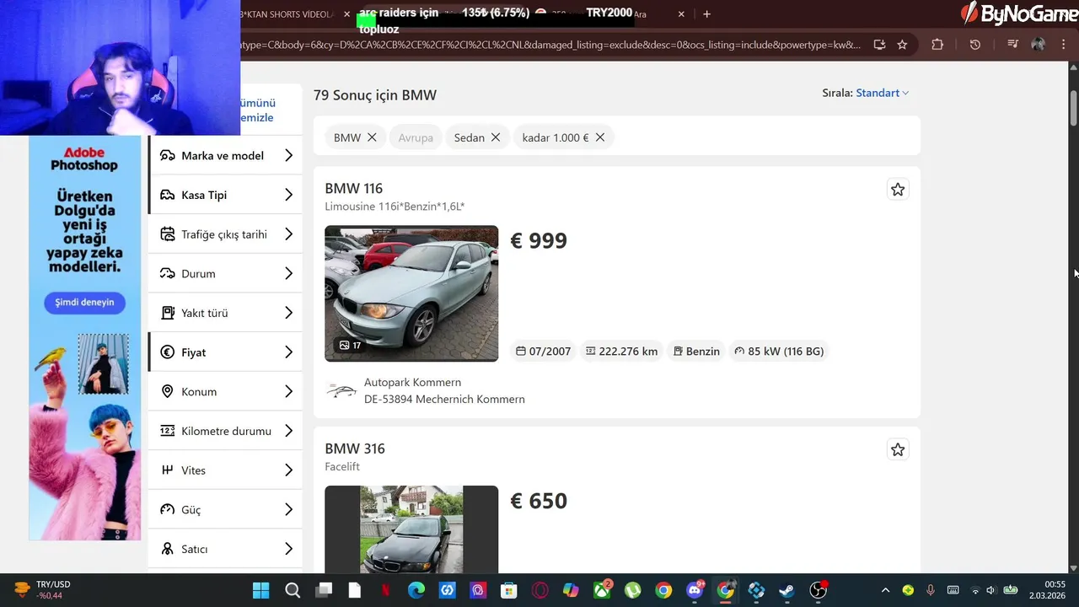The width and height of the screenshot is (1079, 607).
Task: Open Windows taskbar search
Action: point(293,590)
